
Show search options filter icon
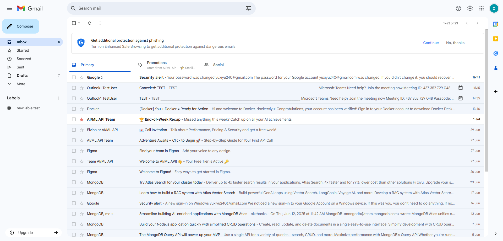tap(248, 8)
